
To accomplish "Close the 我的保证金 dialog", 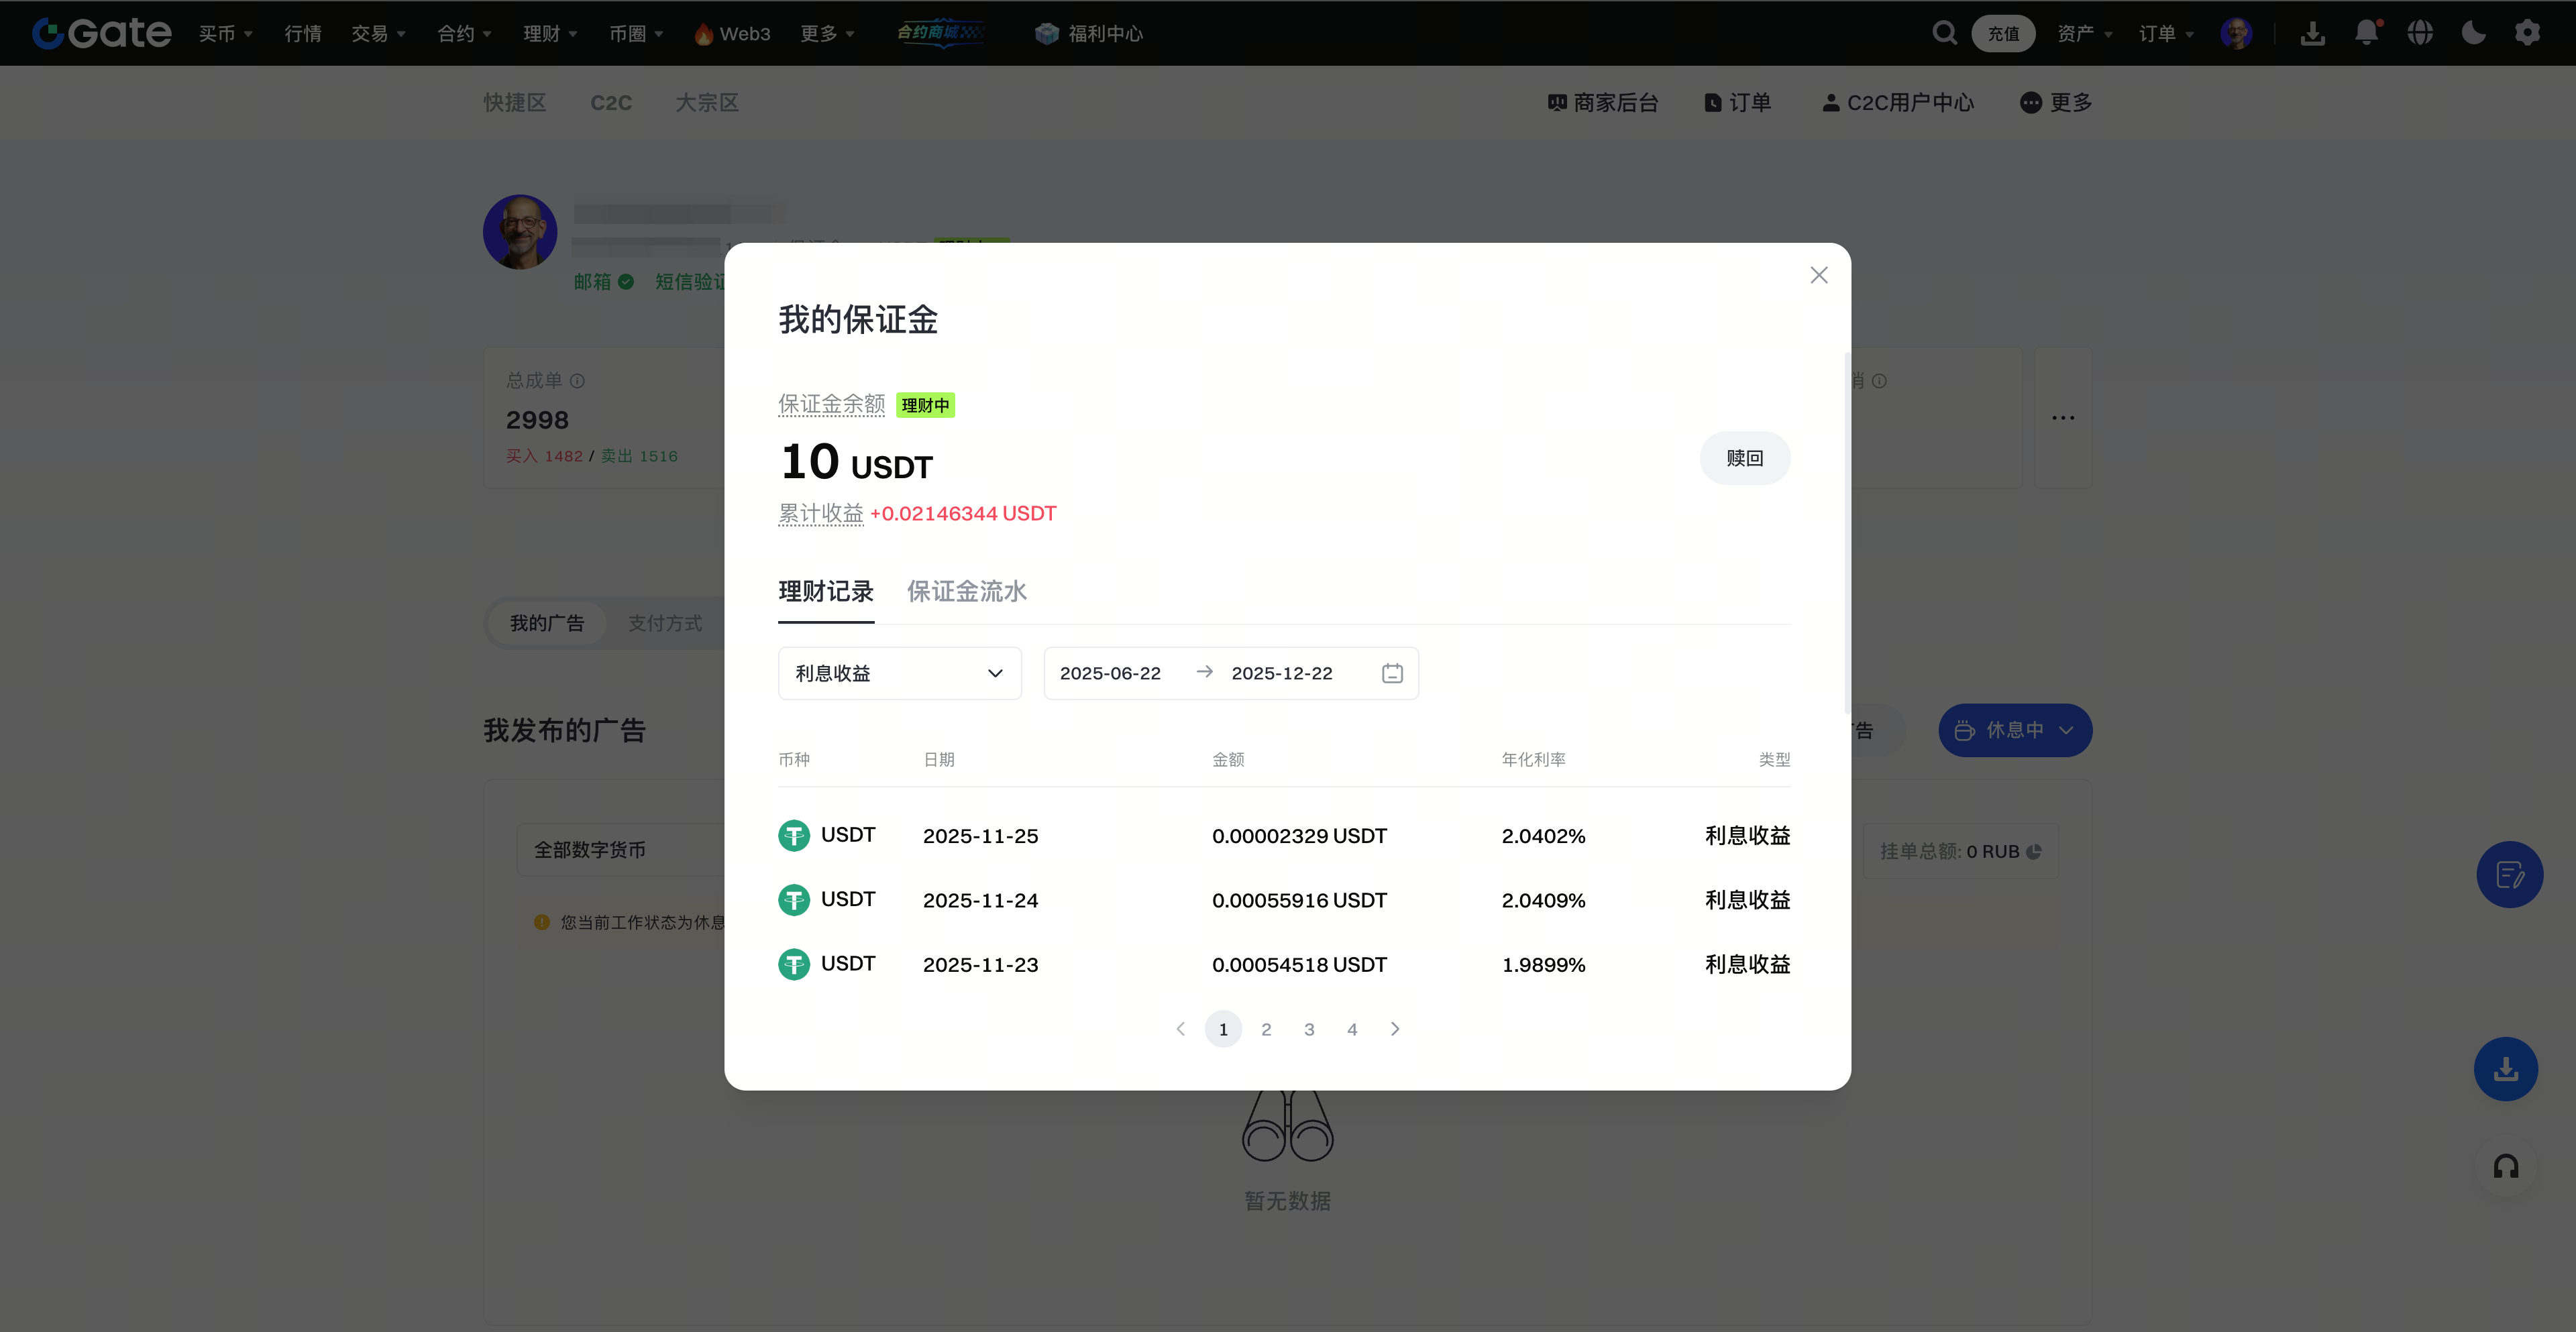I will pos(1818,275).
